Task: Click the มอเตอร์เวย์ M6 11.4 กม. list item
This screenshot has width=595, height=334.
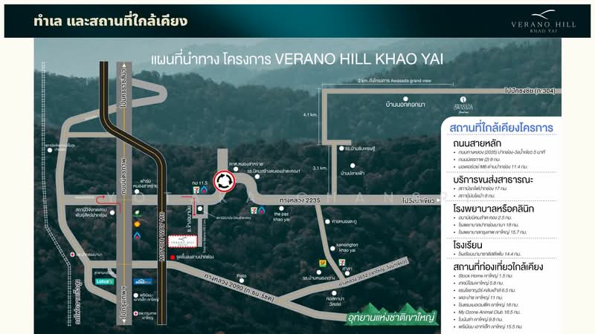Action: click(492, 166)
